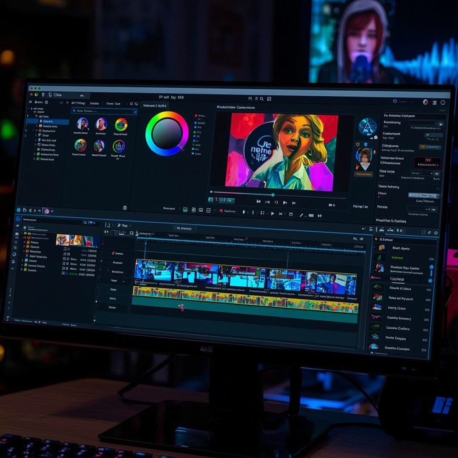Open the yellow folder icon atop the effects list

382,247
